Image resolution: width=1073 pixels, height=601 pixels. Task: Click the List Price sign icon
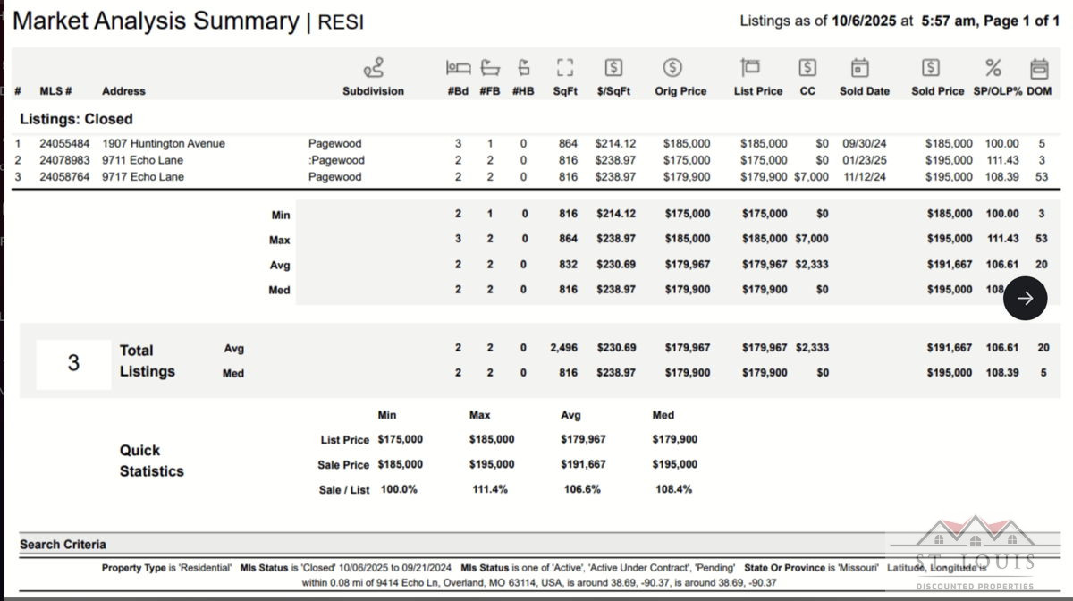coord(749,68)
